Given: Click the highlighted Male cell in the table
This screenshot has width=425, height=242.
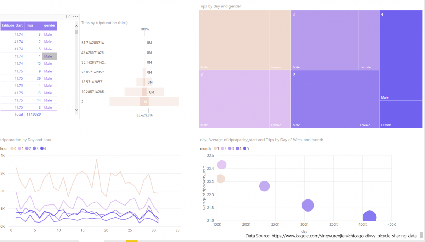Looking at the screenshot, I should 49,56.
